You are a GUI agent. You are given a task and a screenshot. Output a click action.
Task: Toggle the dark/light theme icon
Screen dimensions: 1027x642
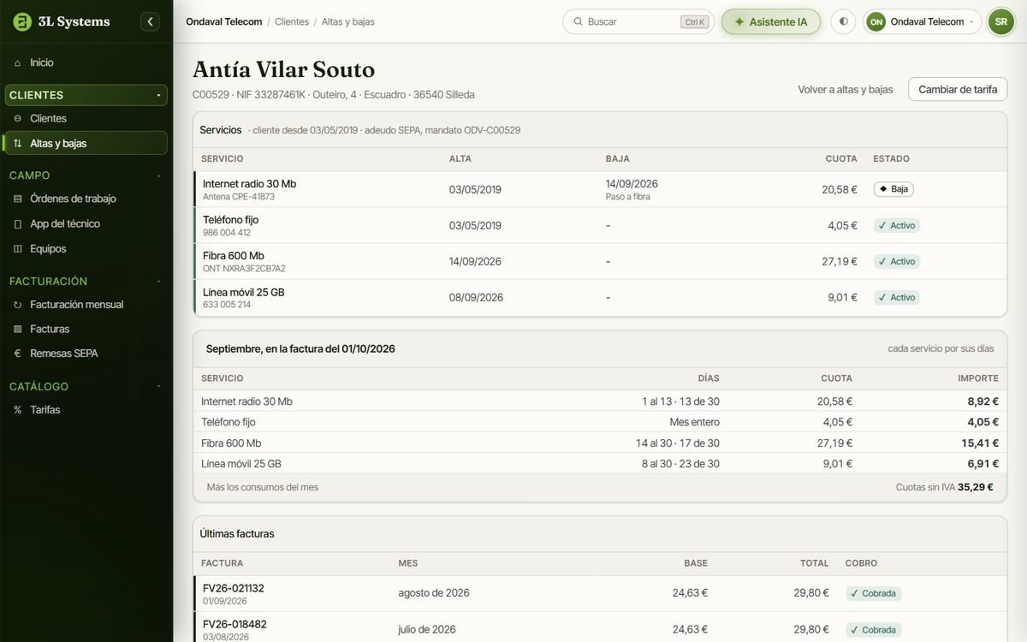pyautogui.click(x=843, y=21)
